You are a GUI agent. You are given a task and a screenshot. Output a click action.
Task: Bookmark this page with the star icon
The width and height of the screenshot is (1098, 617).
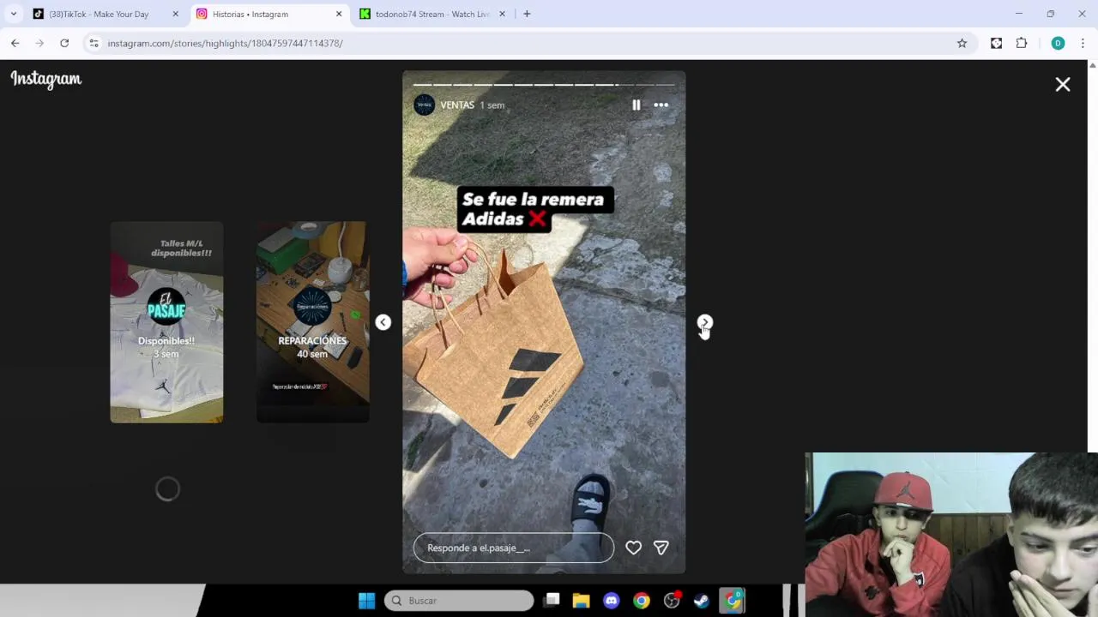[962, 43]
